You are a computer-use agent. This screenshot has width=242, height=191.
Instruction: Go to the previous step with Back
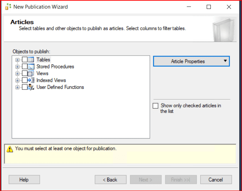[x=110, y=180]
